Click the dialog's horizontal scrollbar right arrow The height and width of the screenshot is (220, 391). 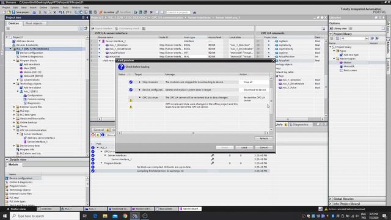(268, 133)
